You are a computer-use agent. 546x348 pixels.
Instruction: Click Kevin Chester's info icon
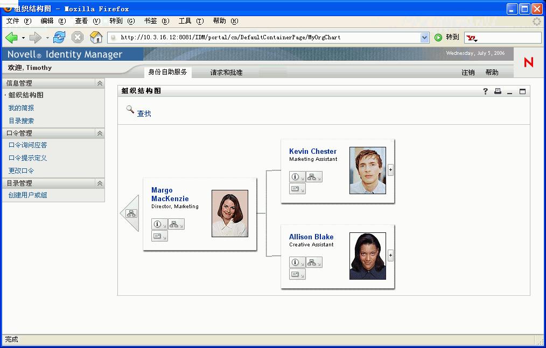[297, 177]
